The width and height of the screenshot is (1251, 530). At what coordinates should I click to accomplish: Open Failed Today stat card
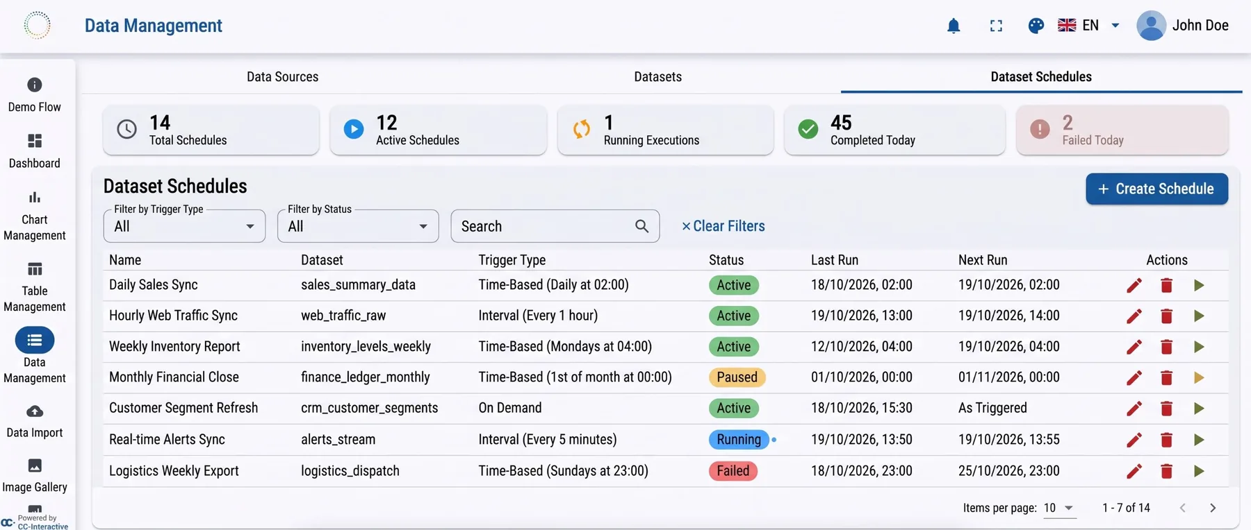[1122, 130]
